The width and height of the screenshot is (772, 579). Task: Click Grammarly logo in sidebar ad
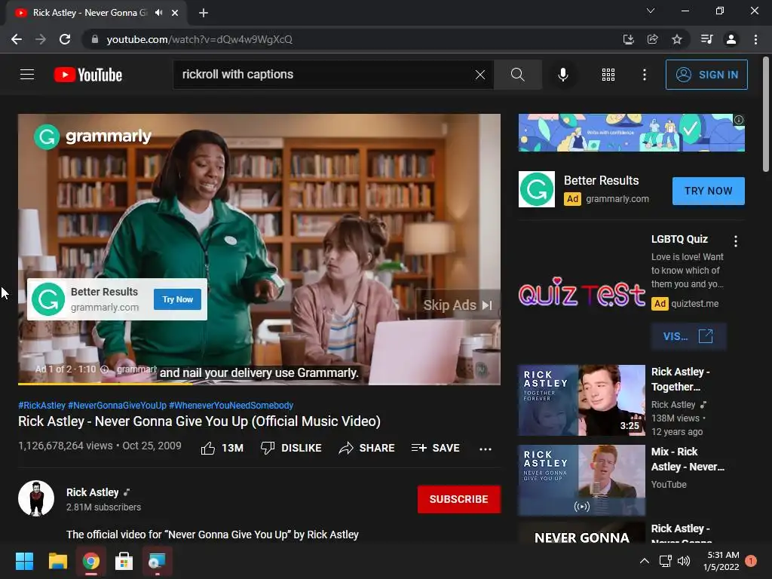point(537,189)
